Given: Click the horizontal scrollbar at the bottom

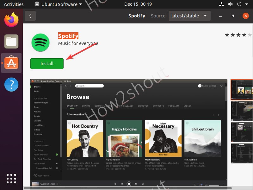Looking at the screenshot, I should (x=127, y=188).
